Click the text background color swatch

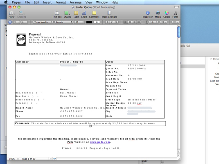tap(97, 22)
